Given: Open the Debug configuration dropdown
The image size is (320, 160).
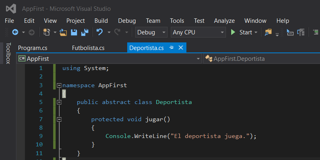Looking at the screenshot, I should click(152, 32).
